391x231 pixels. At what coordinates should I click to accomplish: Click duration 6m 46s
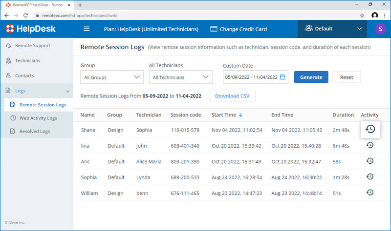(x=341, y=146)
